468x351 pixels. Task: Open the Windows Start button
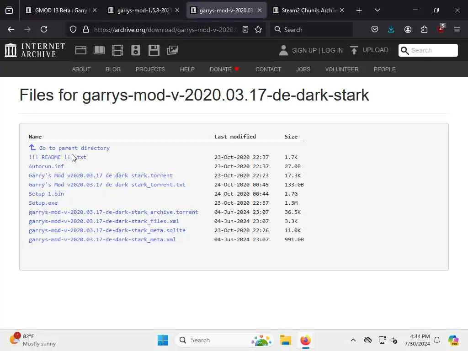(163, 340)
